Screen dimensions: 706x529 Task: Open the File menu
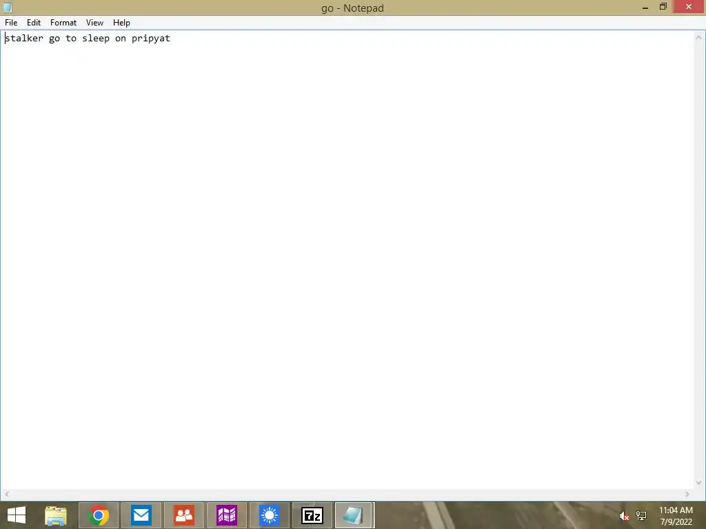[11, 23]
